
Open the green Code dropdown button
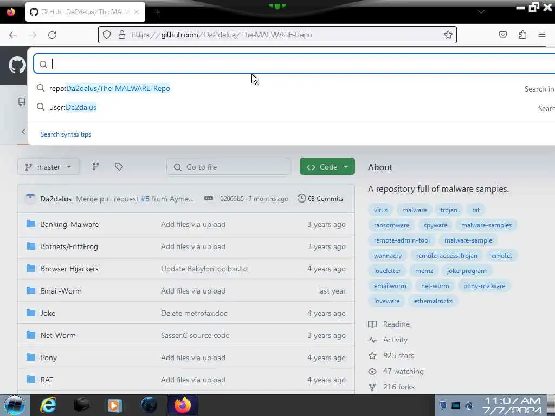coord(327,167)
